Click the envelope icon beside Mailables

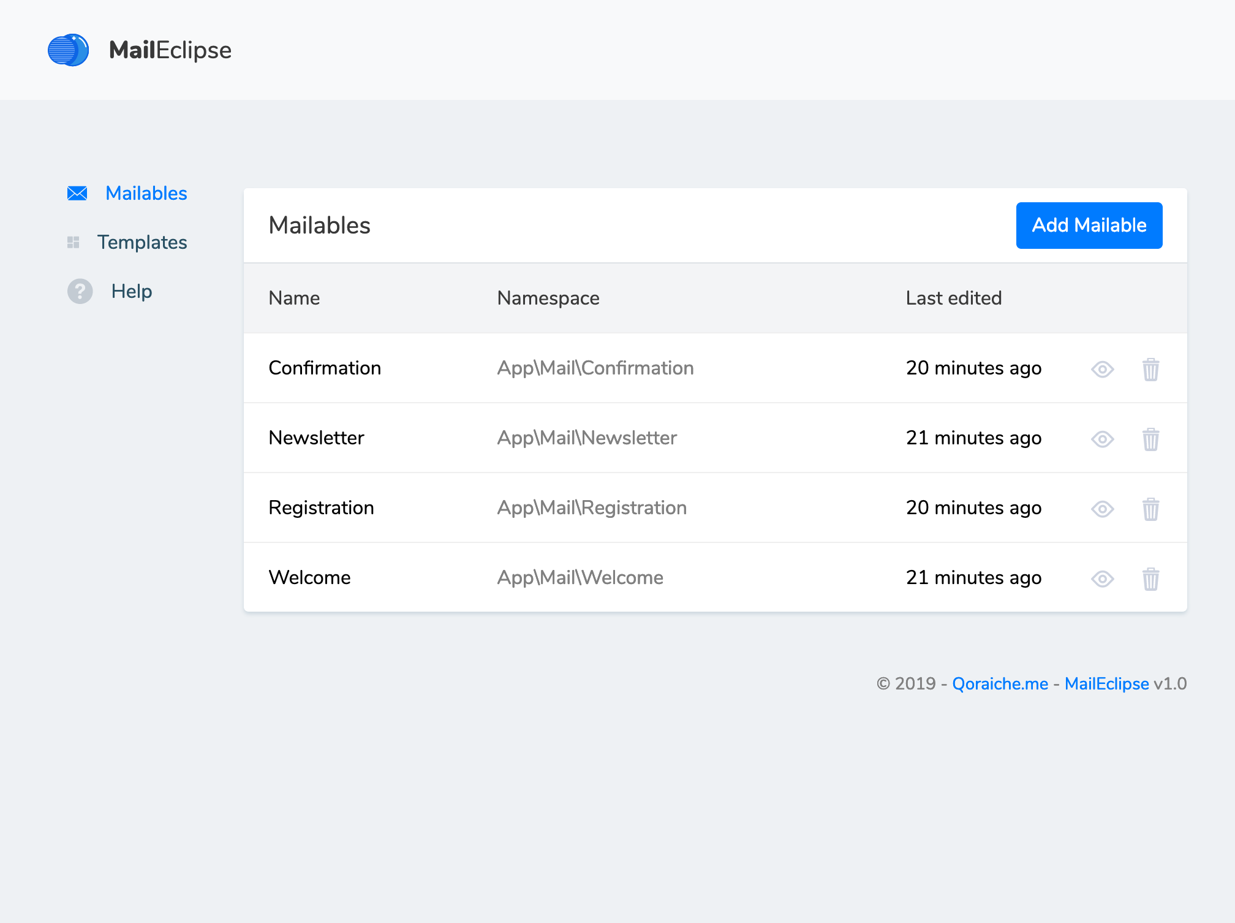pyautogui.click(x=77, y=194)
